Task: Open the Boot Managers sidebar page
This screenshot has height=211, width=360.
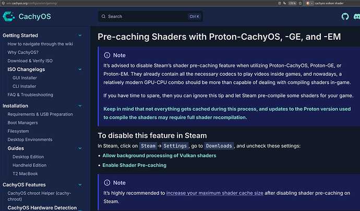Action: 23,123
